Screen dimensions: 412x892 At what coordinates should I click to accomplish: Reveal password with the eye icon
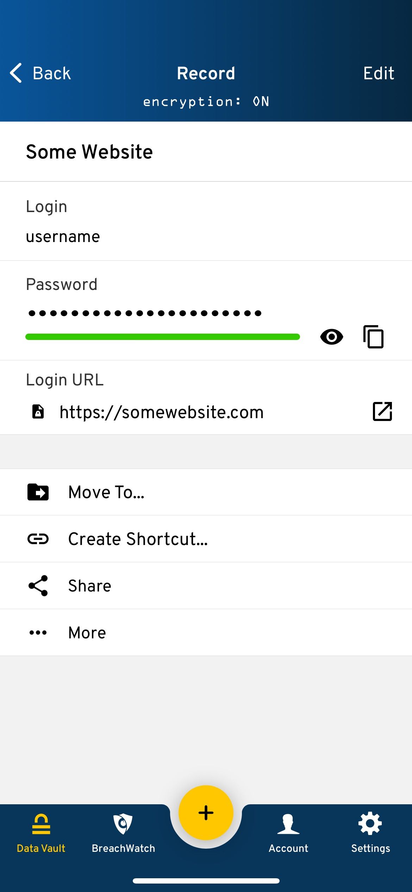coord(331,337)
